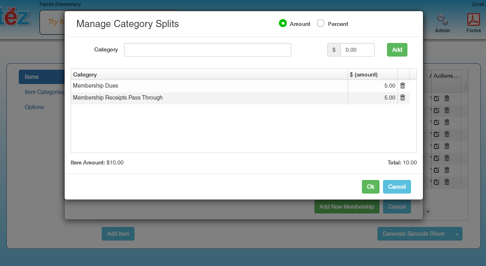The height and width of the screenshot is (266, 486).
Task: Click into the Category text field
Action: [x=207, y=50]
